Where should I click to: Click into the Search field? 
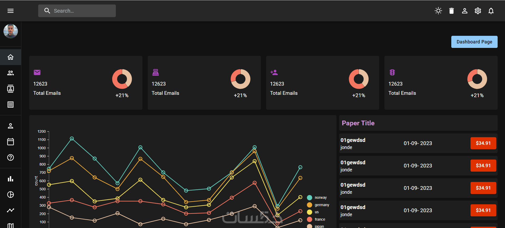click(77, 11)
